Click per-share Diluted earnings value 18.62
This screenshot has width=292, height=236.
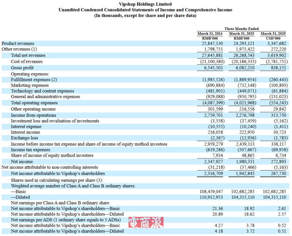249,214
